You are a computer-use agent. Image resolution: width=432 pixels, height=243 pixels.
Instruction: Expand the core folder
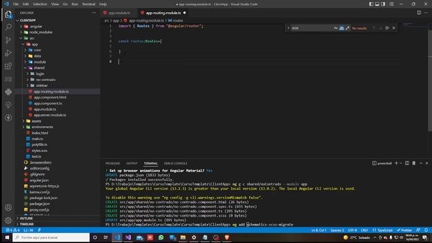[26, 50]
